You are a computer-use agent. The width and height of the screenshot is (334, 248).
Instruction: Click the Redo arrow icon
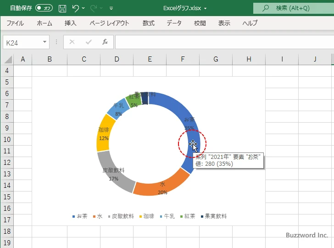[x=94, y=8]
